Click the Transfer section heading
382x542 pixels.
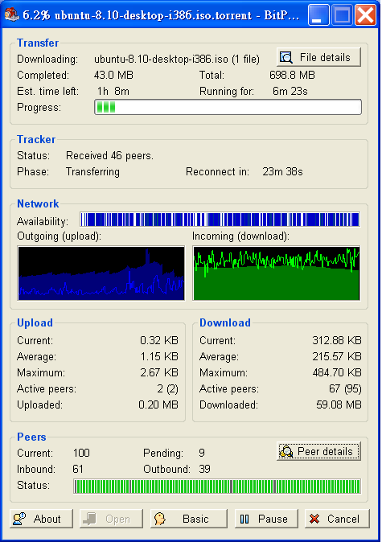(x=38, y=43)
